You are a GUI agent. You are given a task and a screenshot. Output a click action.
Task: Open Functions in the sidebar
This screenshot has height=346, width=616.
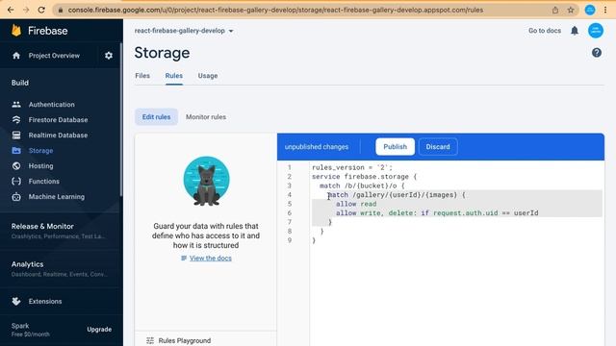[44, 182]
